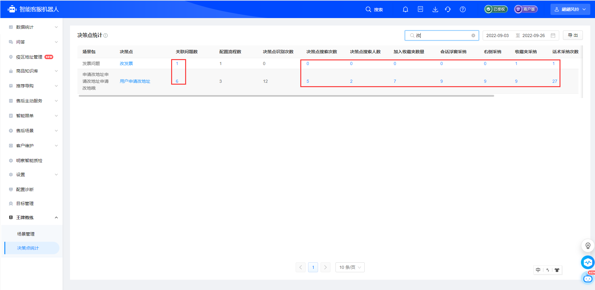The width and height of the screenshot is (595, 290).
Task: Click searcher count 2 for 用户申请改地址
Action: (351, 81)
